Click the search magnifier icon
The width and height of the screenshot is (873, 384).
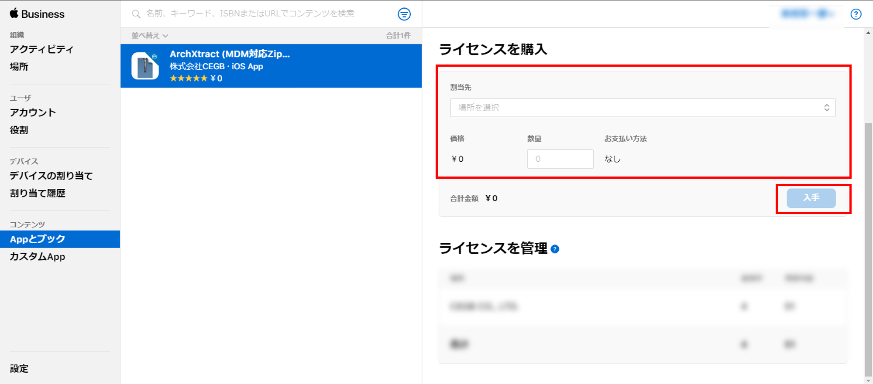point(136,14)
